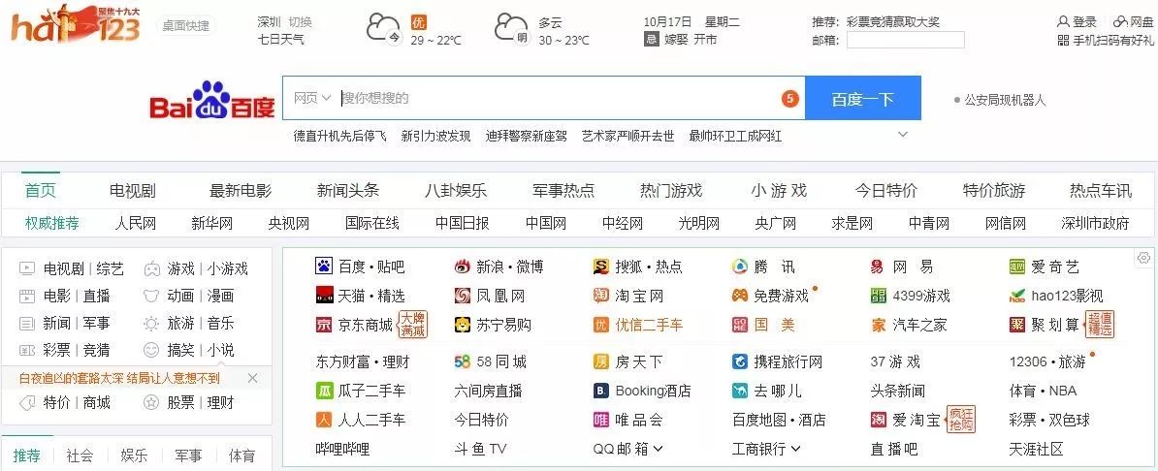Screen dimensions: 1158x471
Task: Expand the hot searches list chevron
Action: [x=903, y=135]
